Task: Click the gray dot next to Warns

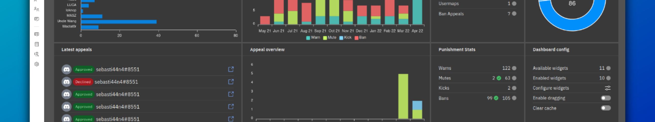Action: 514,68
